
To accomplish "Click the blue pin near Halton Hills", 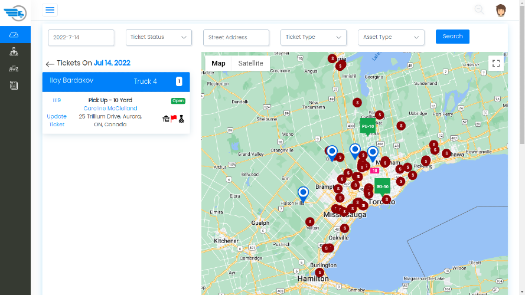I will pyautogui.click(x=303, y=194).
